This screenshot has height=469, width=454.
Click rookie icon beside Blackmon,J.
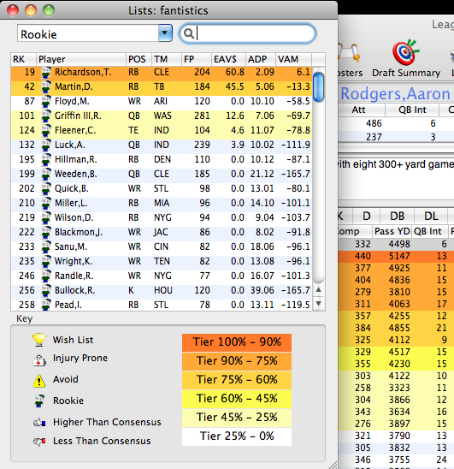(x=45, y=233)
